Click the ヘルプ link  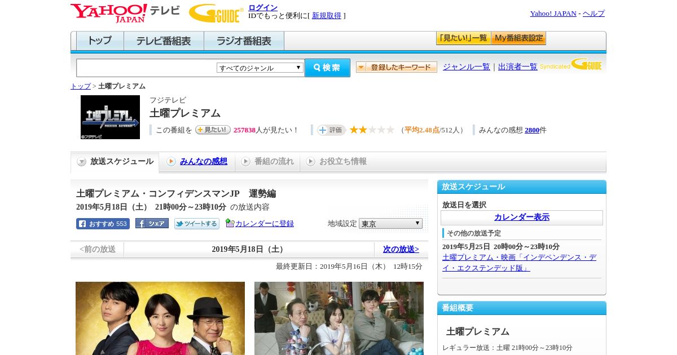point(594,14)
